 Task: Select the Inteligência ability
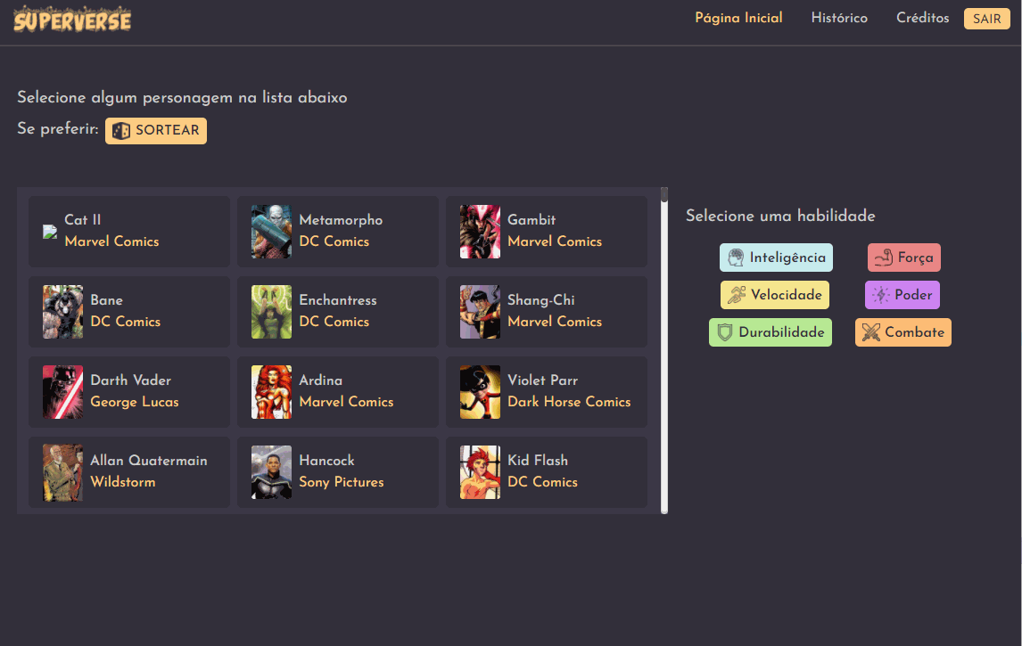tap(776, 258)
